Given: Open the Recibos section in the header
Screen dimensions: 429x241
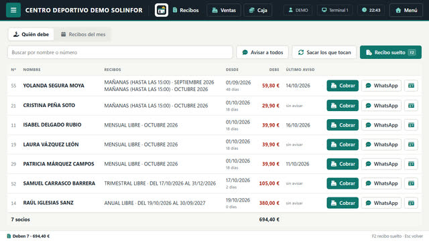Looking at the screenshot, I should coord(186,10).
